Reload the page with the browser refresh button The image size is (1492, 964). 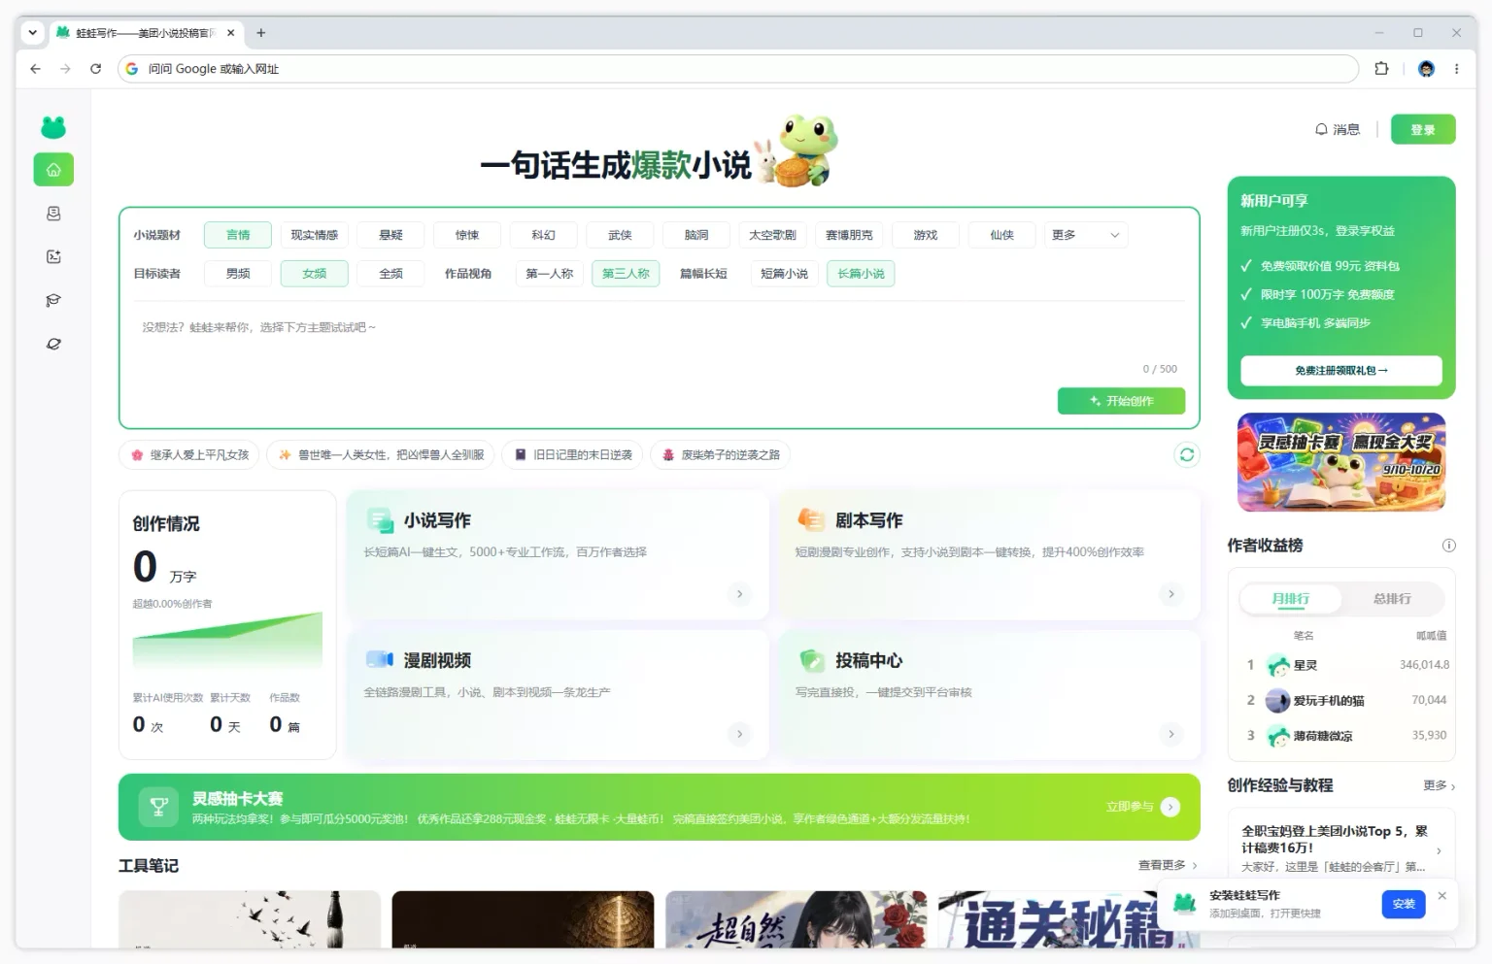(x=95, y=69)
